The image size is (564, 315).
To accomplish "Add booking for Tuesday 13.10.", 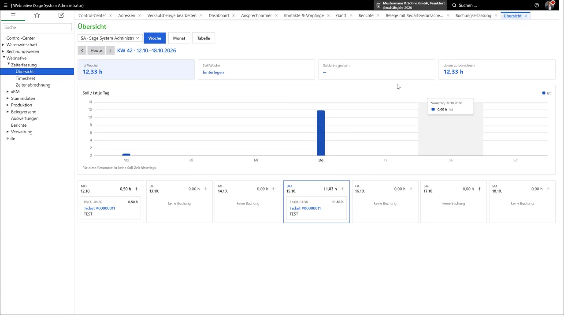I will pyautogui.click(x=205, y=189).
